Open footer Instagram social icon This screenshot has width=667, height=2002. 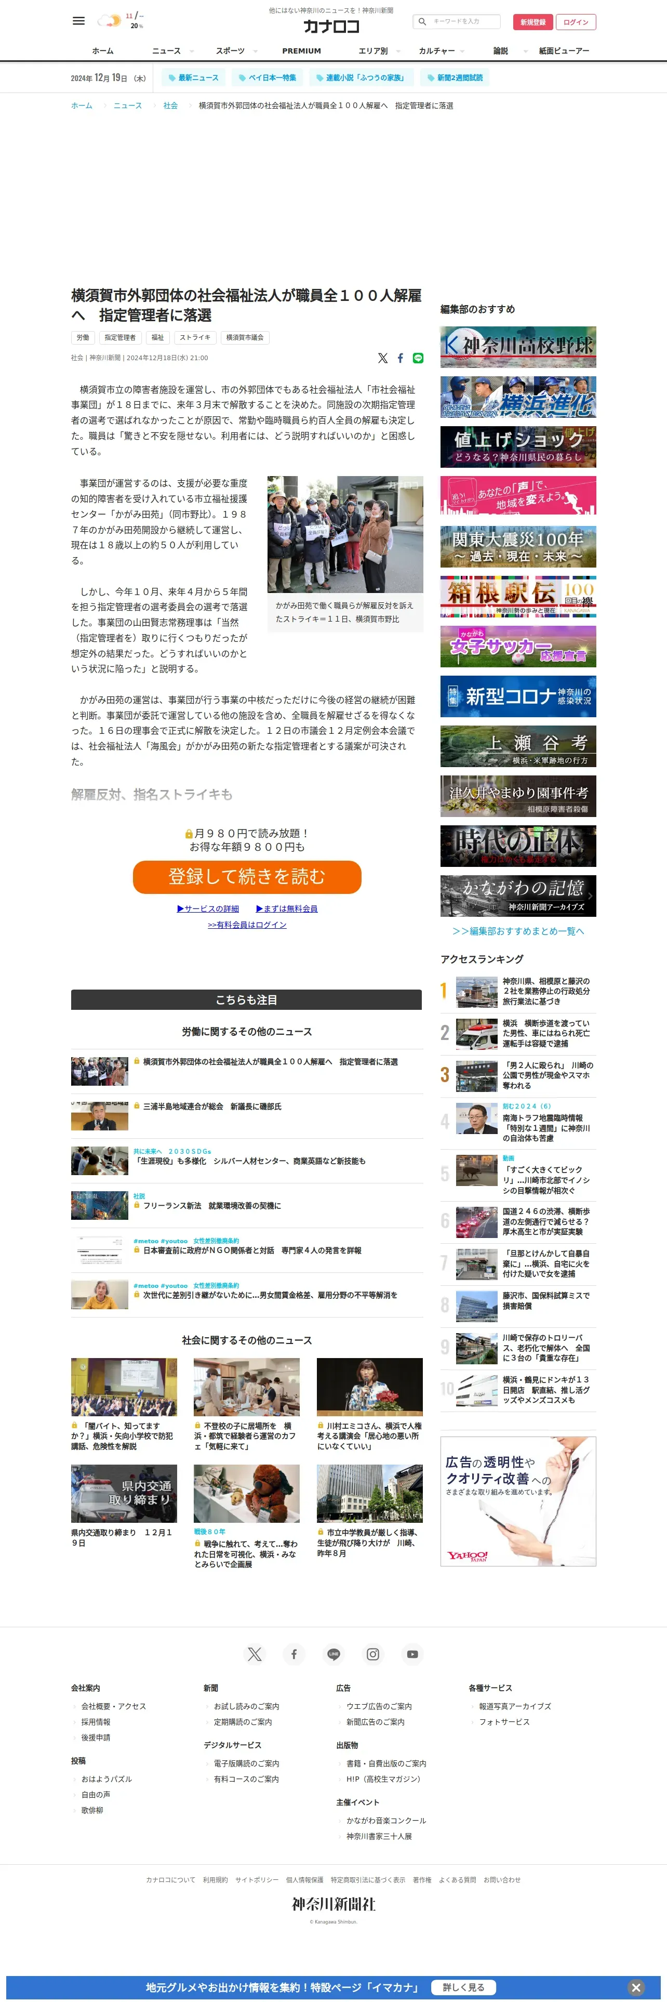(x=373, y=1654)
